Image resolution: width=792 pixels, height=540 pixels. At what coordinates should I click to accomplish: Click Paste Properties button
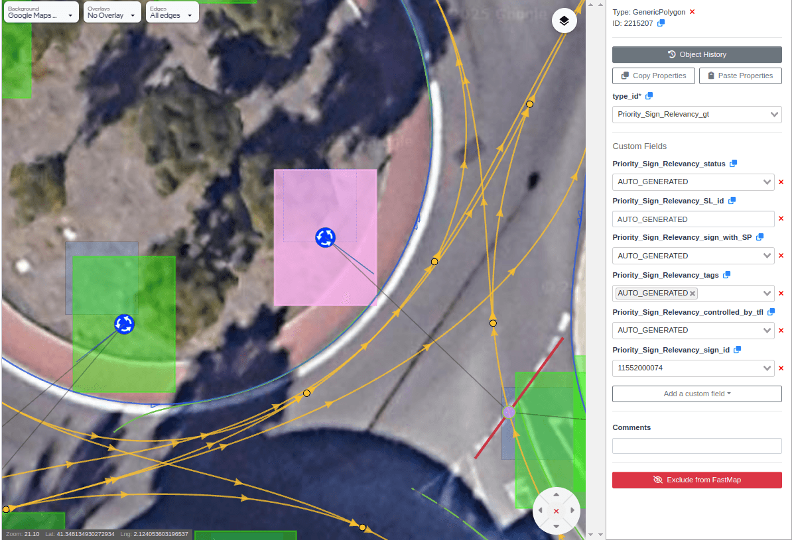740,76
